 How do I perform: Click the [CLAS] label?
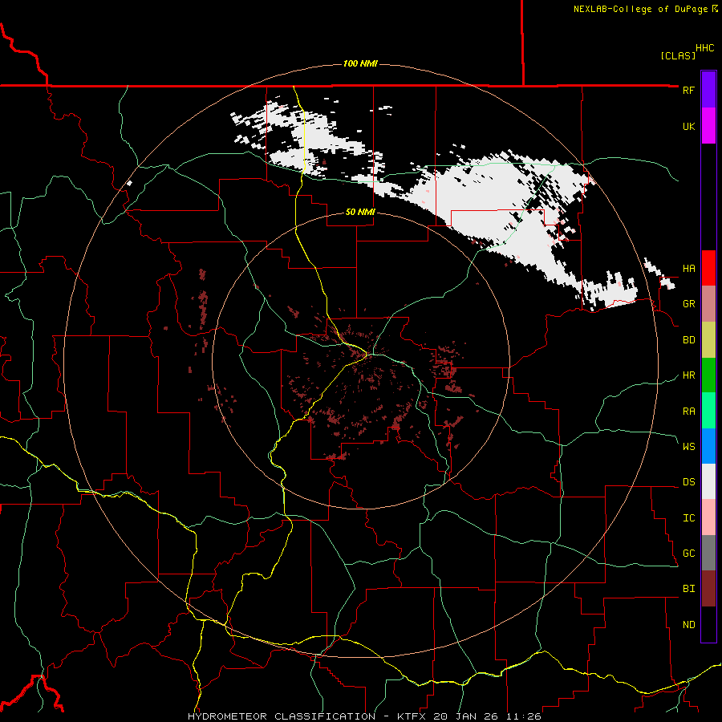pos(678,55)
